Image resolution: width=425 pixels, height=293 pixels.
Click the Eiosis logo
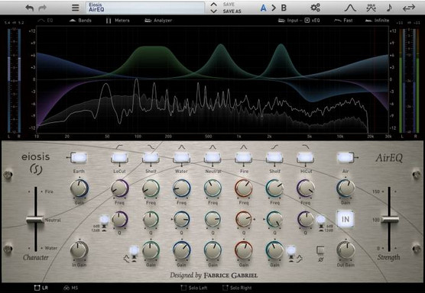[x=36, y=163]
